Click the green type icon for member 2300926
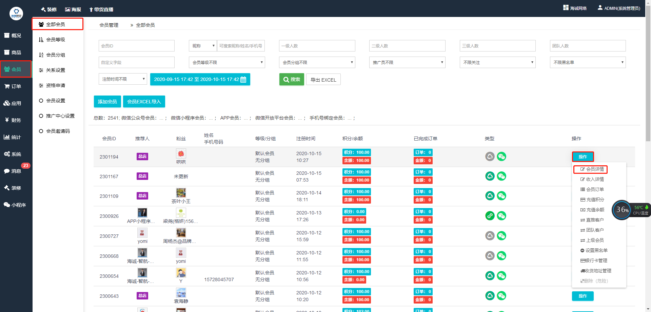This screenshot has height=312, width=651. (490, 216)
